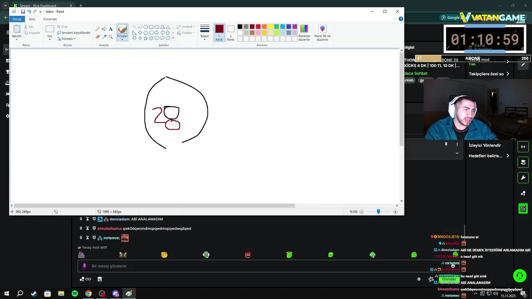Expand the shapes gallery more arrow

(173, 38)
